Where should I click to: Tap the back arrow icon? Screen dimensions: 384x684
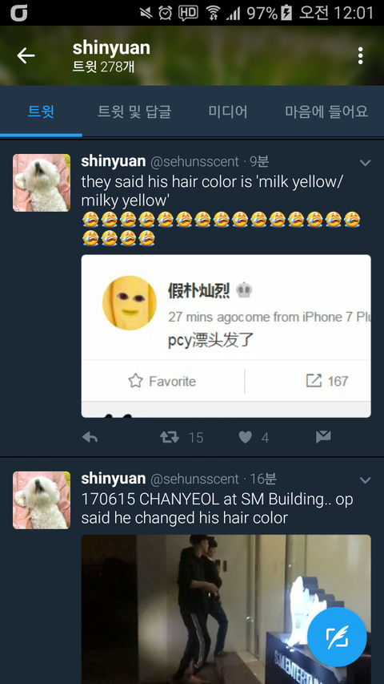coord(26,55)
